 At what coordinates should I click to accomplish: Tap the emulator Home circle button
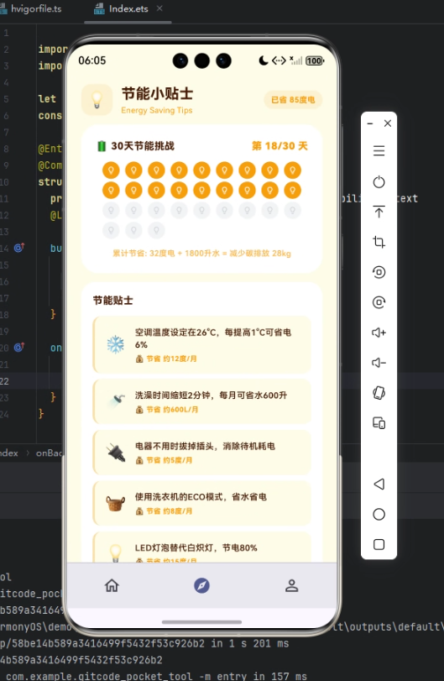tap(379, 514)
